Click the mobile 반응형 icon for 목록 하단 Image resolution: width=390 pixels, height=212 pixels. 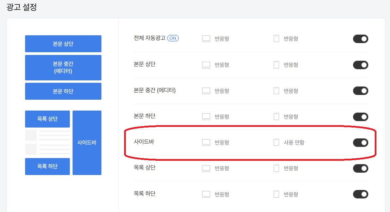coord(276,194)
